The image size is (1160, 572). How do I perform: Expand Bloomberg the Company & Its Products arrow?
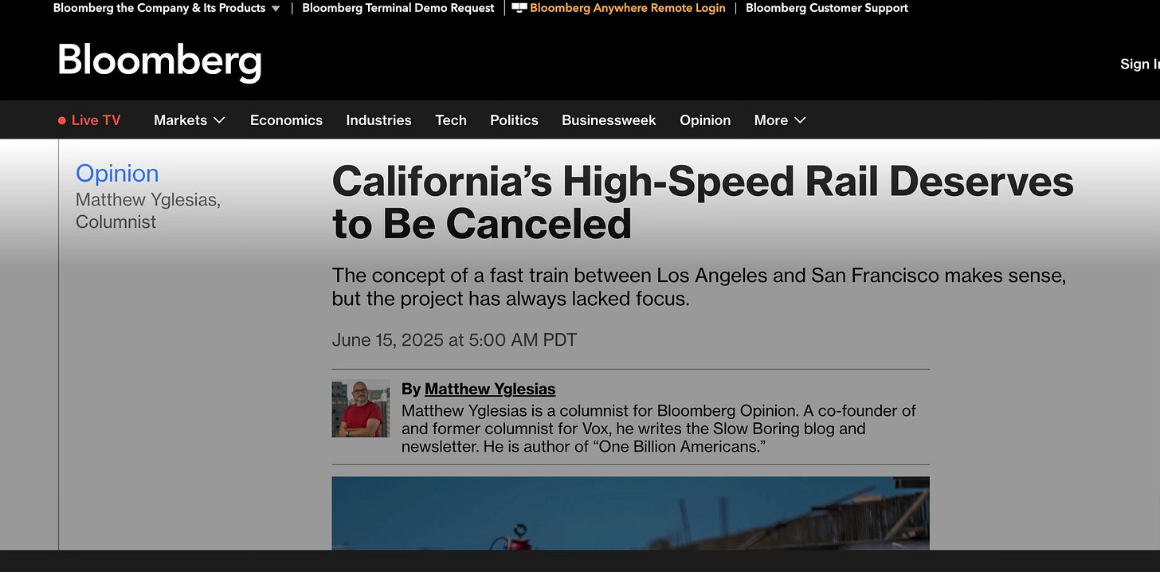(276, 9)
